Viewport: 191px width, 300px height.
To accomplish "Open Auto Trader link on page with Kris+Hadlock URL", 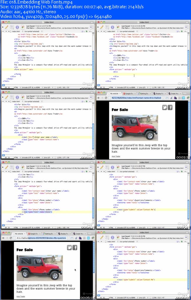I will 116,156.
